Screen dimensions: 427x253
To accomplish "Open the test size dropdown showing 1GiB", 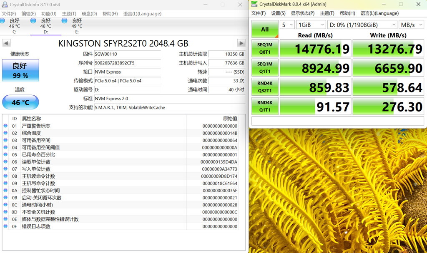I will pos(311,25).
